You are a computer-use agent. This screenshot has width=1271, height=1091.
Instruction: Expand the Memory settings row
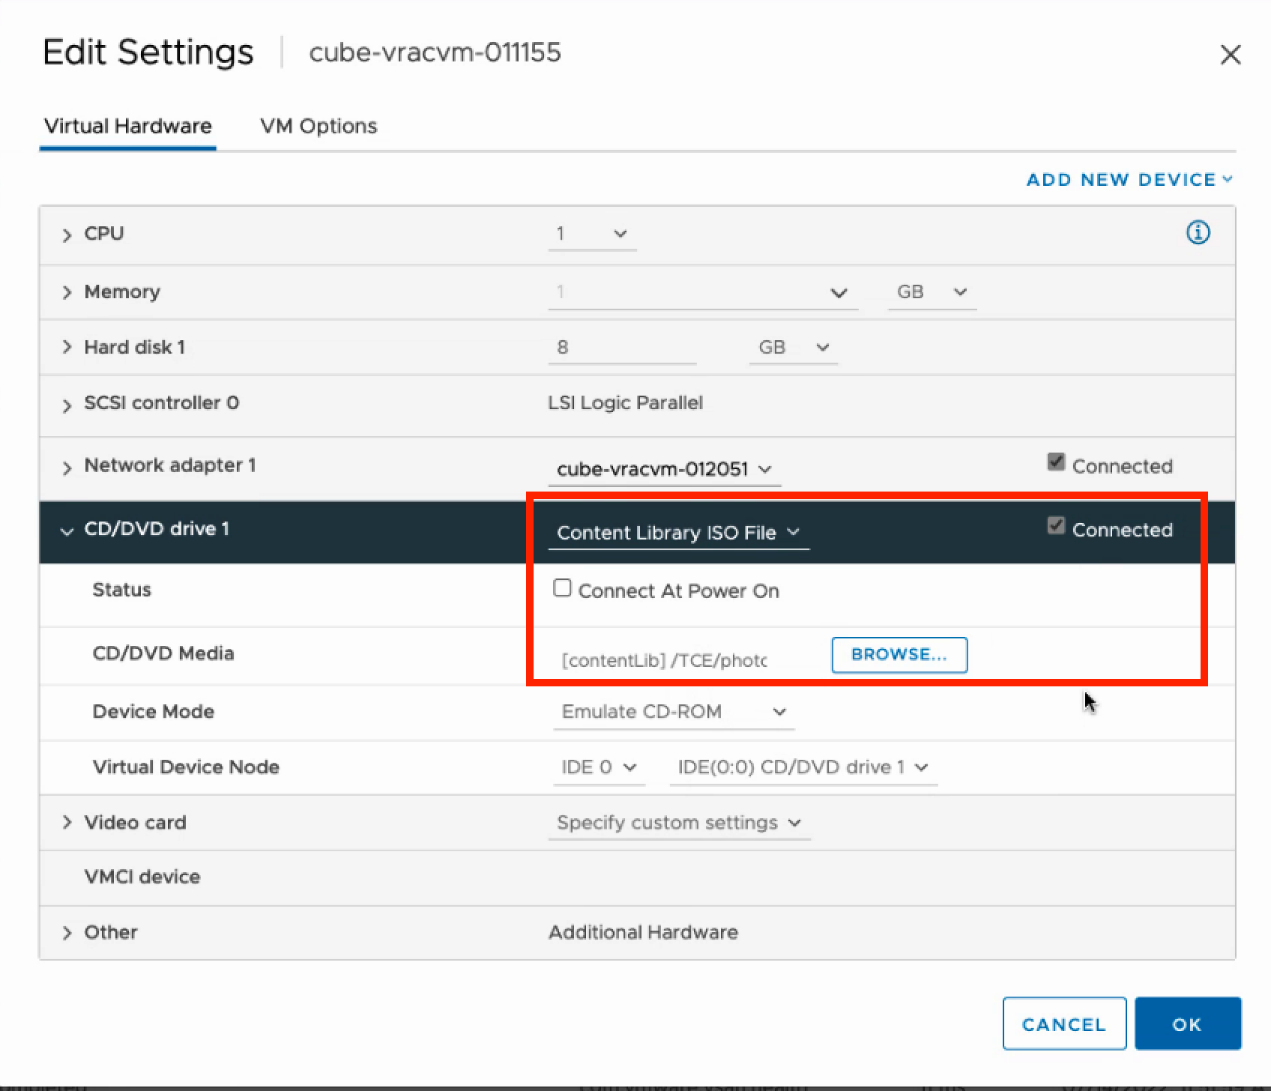pos(67,292)
